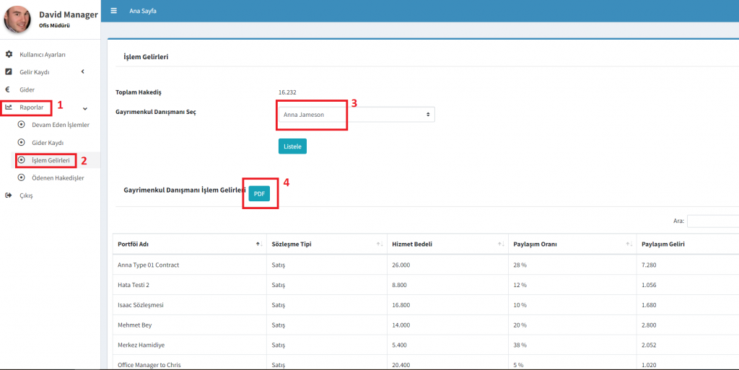Collapse the Raporlar menu chevron
Screen dimensions: 739x370
pyautogui.click(x=85, y=108)
